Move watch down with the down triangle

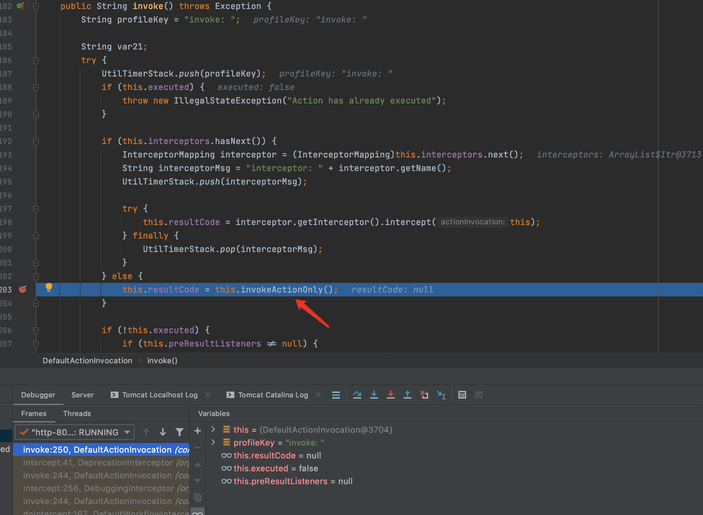pos(198,481)
